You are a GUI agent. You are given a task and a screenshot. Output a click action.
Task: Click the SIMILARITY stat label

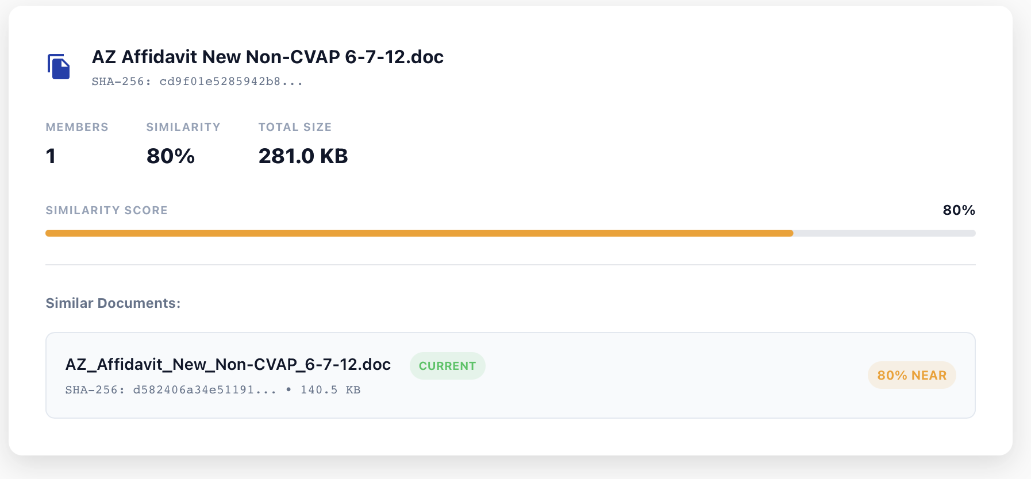pyautogui.click(x=183, y=127)
